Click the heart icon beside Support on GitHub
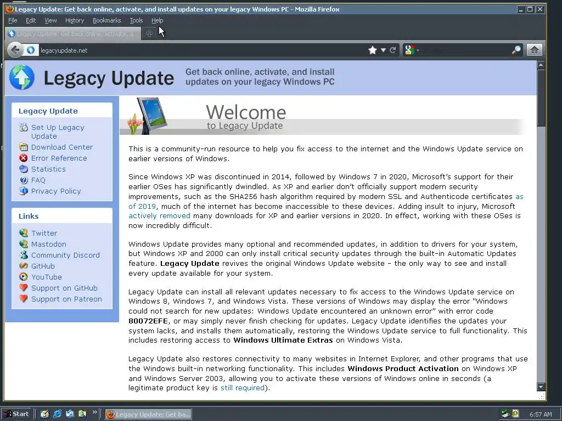Viewport: 562px width, 421px height. pyautogui.click(x=24, y=288)
